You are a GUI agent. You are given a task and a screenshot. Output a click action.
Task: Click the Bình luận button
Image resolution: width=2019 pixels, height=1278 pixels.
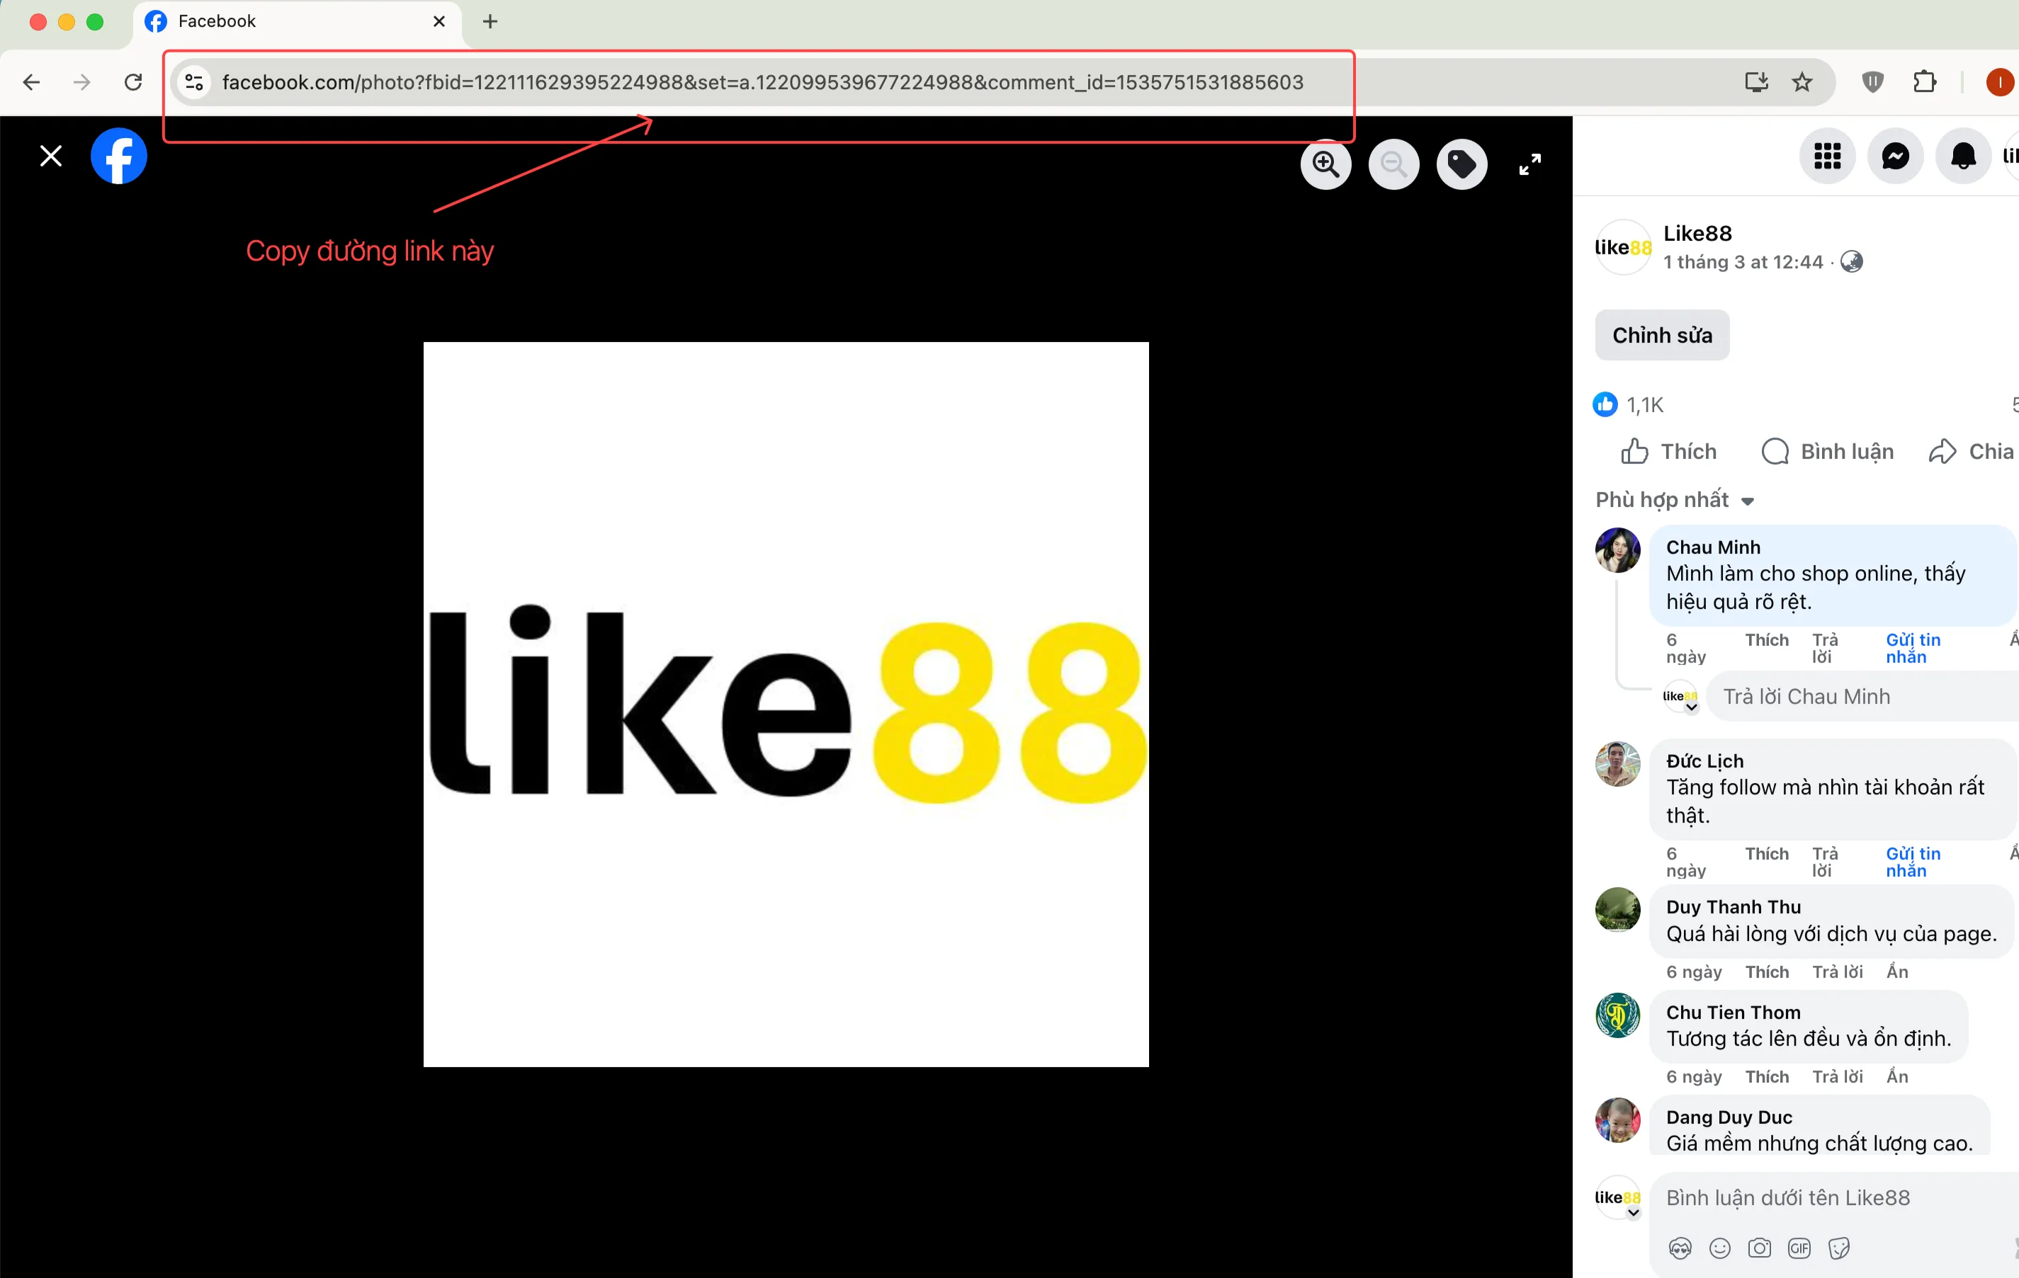(1827, 452)
